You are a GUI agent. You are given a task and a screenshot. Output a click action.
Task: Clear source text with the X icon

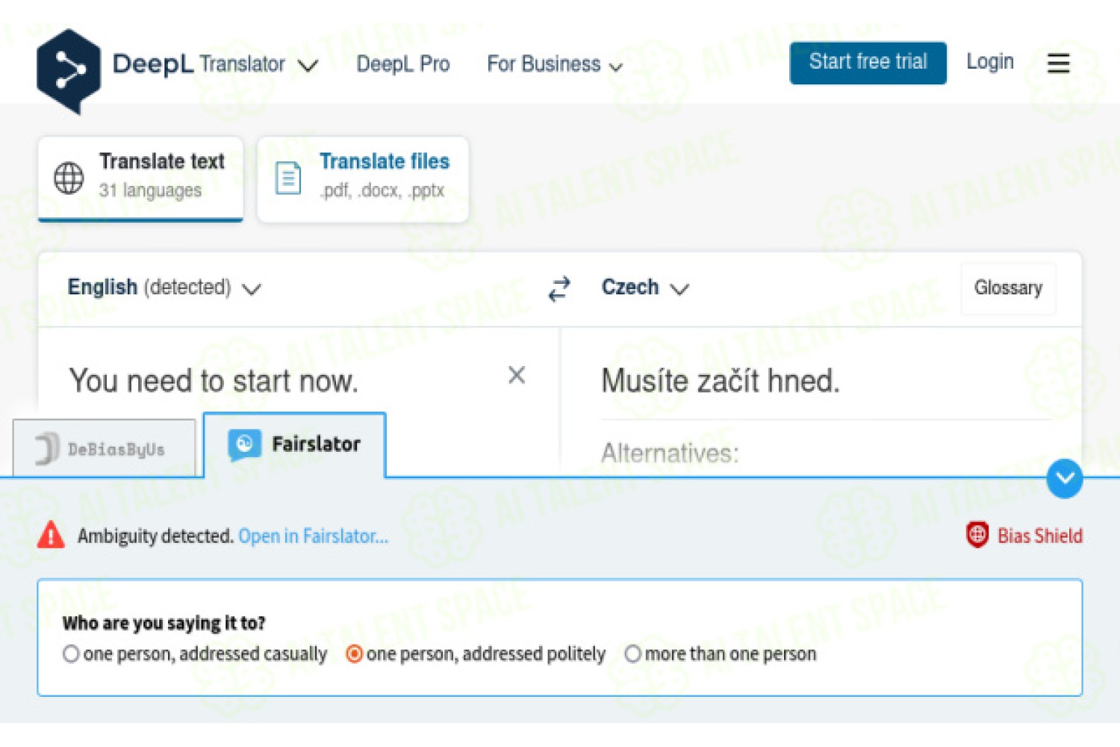tap(517, 375)
